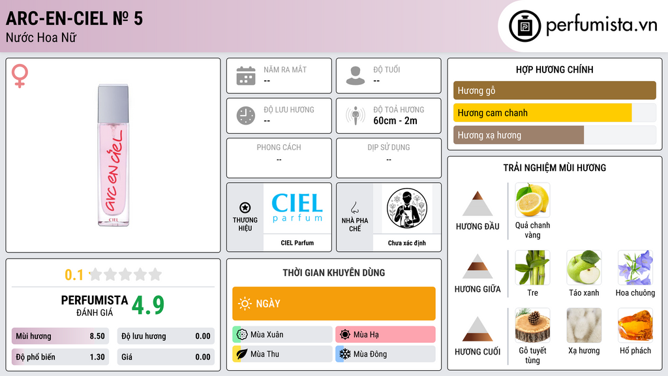The height and width of the screenshot is (376, 668).
Task: Click the Năm ra mắt label
Action: (x=285, y=69)
